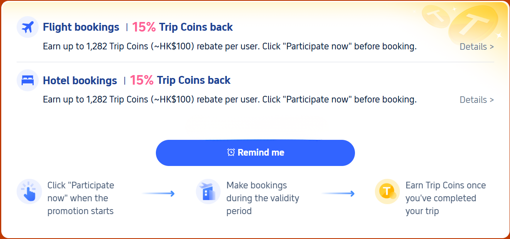The width and height of the screenshot is (510, 239).
Task: Click the pointing hand participate icon
Action: [29, 192]
